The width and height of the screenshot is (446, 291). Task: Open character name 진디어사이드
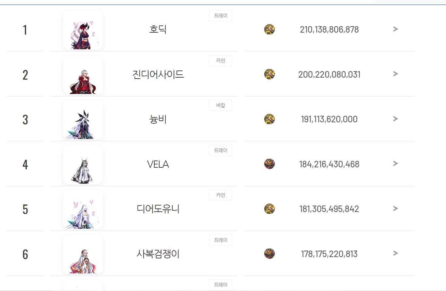point(158,74)
